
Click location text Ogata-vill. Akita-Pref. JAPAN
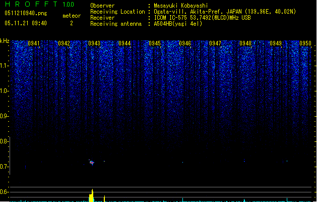click(198, 12)
